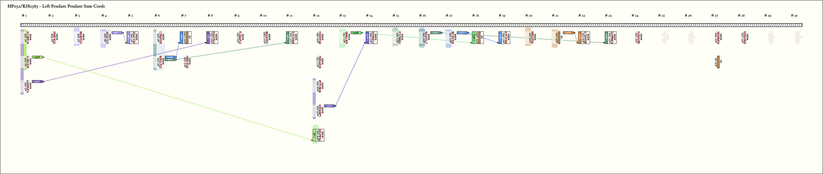Screen dimensions: 823x174
Task: Click the green →p26 arrow tag
Action: 356,33
